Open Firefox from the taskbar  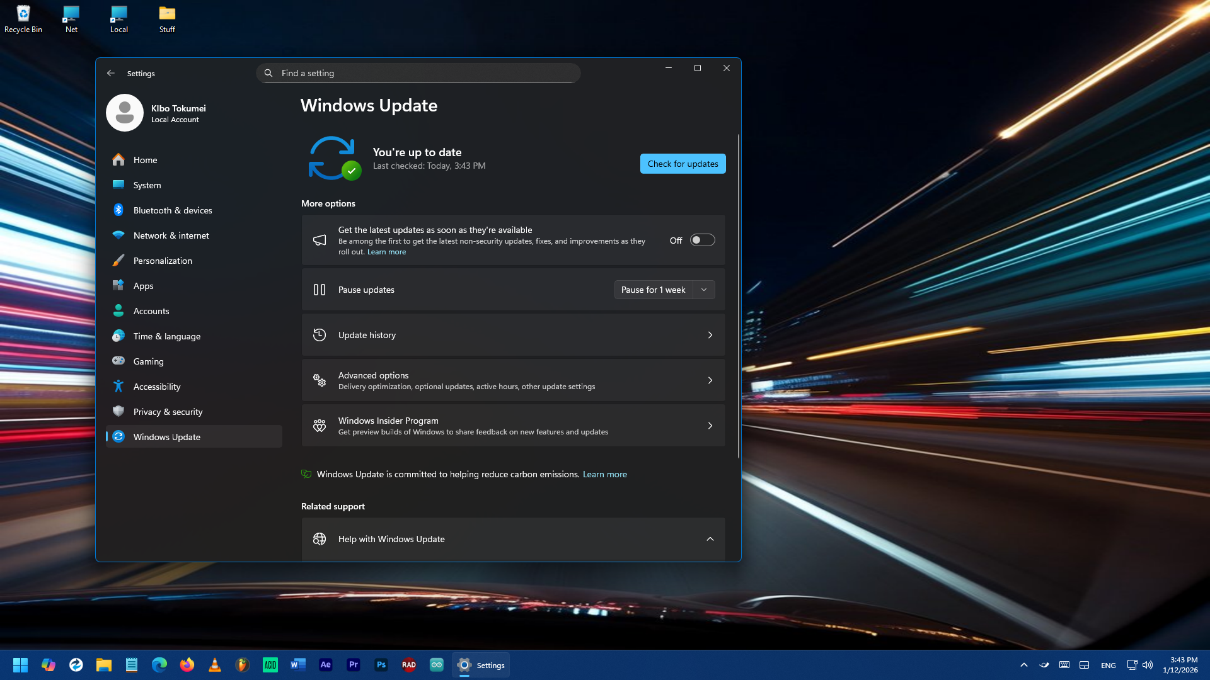187,665
